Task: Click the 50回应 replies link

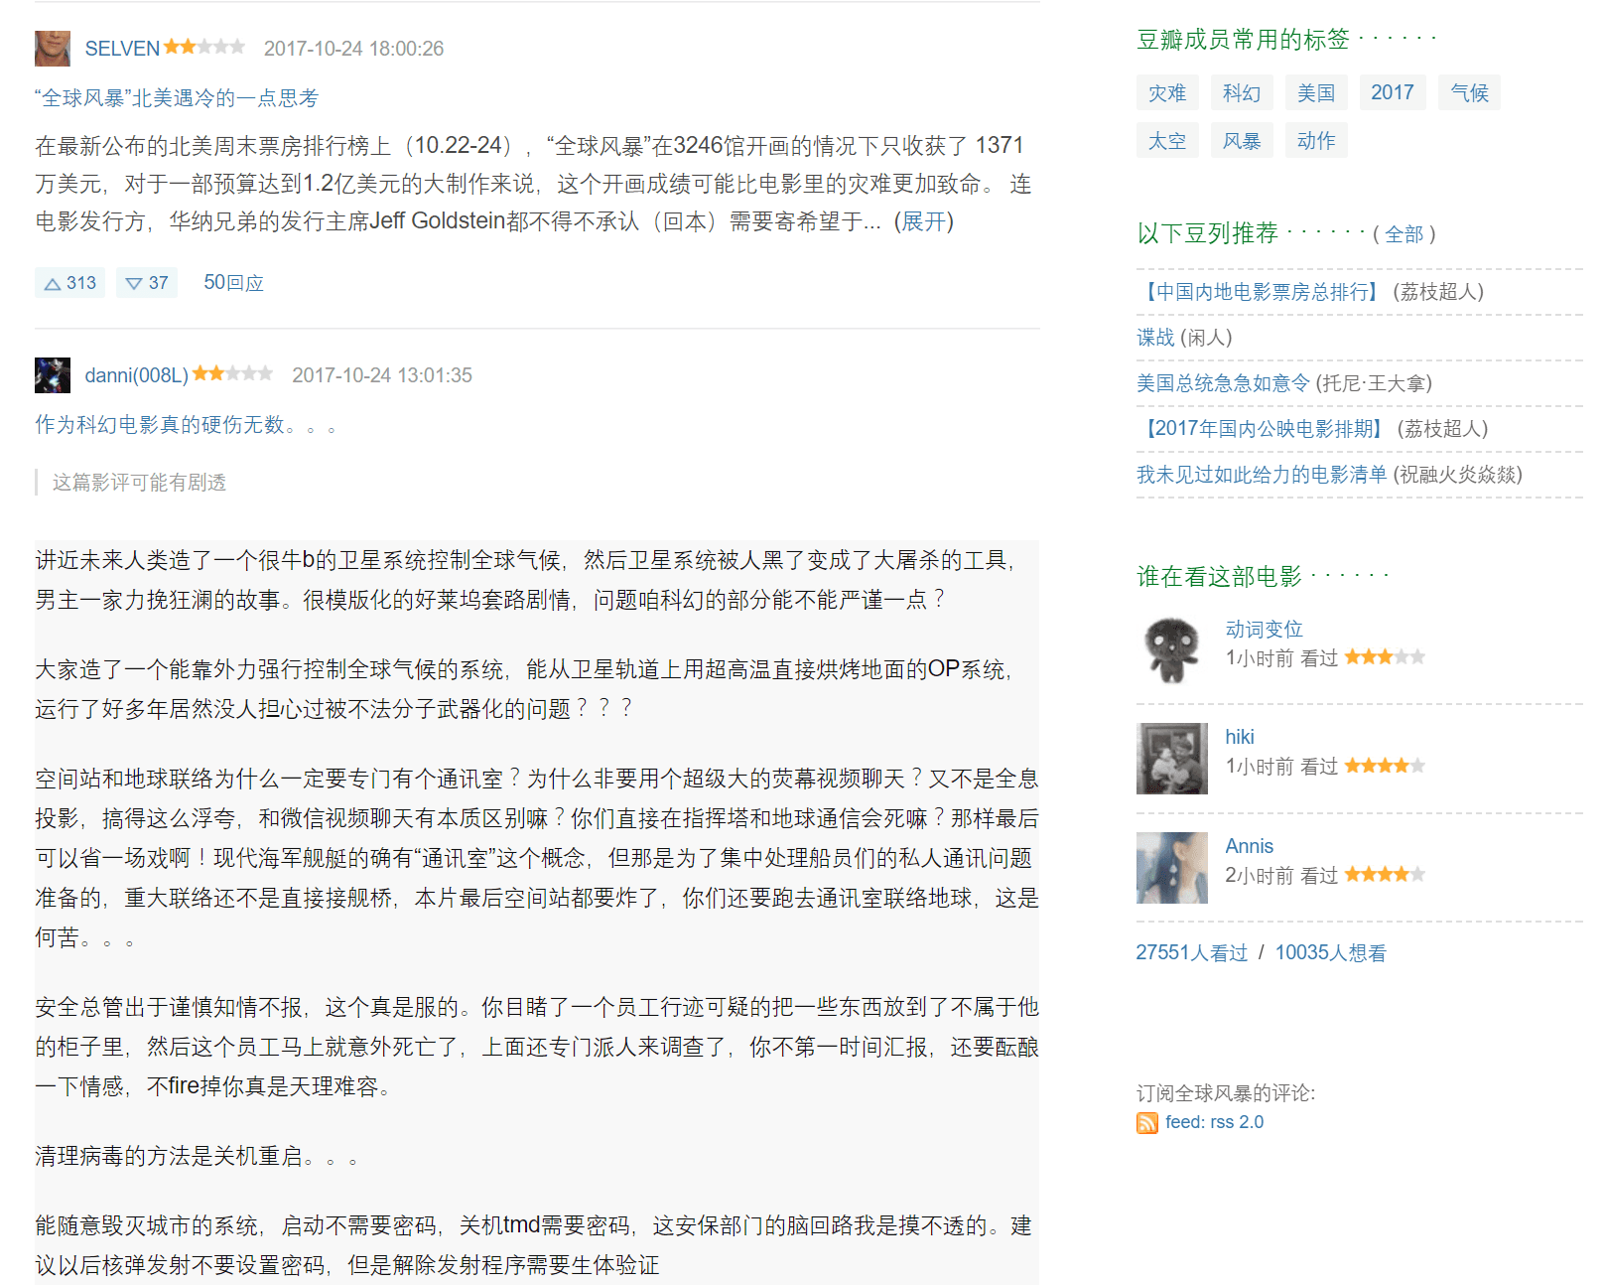Action: (x=232, y=282)
